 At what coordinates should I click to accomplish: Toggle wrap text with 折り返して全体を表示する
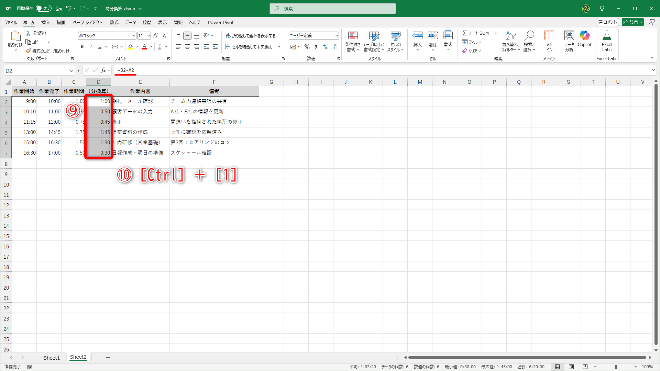pyautogui.click(x=251, y=35)
